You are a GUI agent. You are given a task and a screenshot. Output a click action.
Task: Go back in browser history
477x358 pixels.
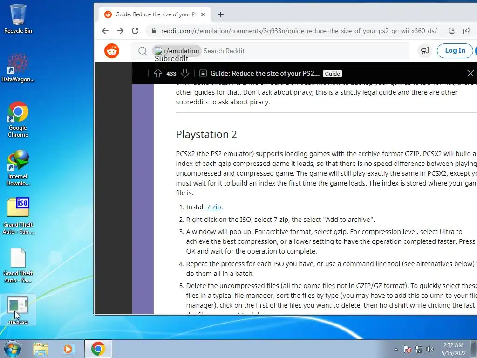105,31
